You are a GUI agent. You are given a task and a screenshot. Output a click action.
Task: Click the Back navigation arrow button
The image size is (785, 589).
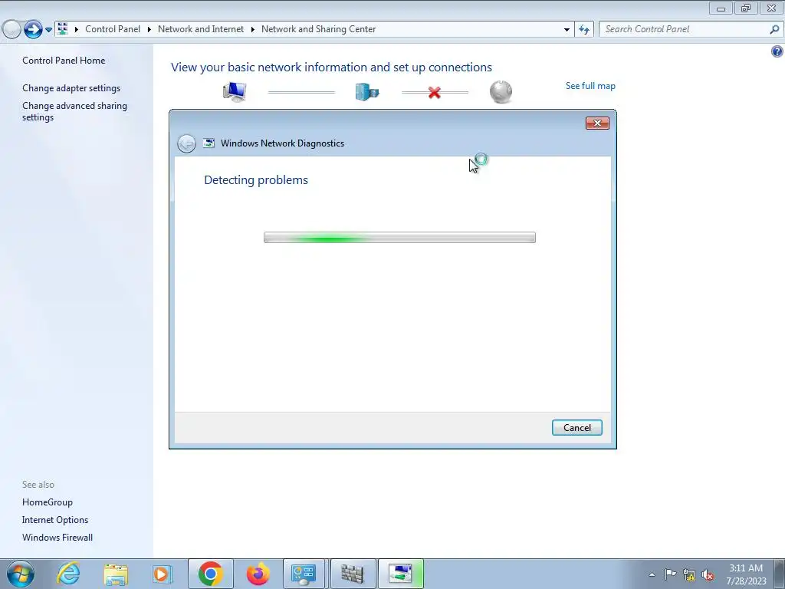(x=11, y=29)
